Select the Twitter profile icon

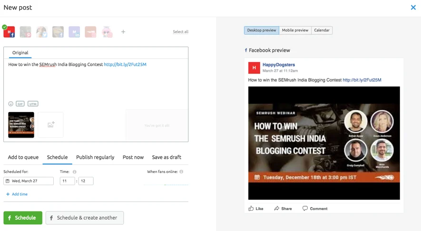tap(42, 32)
